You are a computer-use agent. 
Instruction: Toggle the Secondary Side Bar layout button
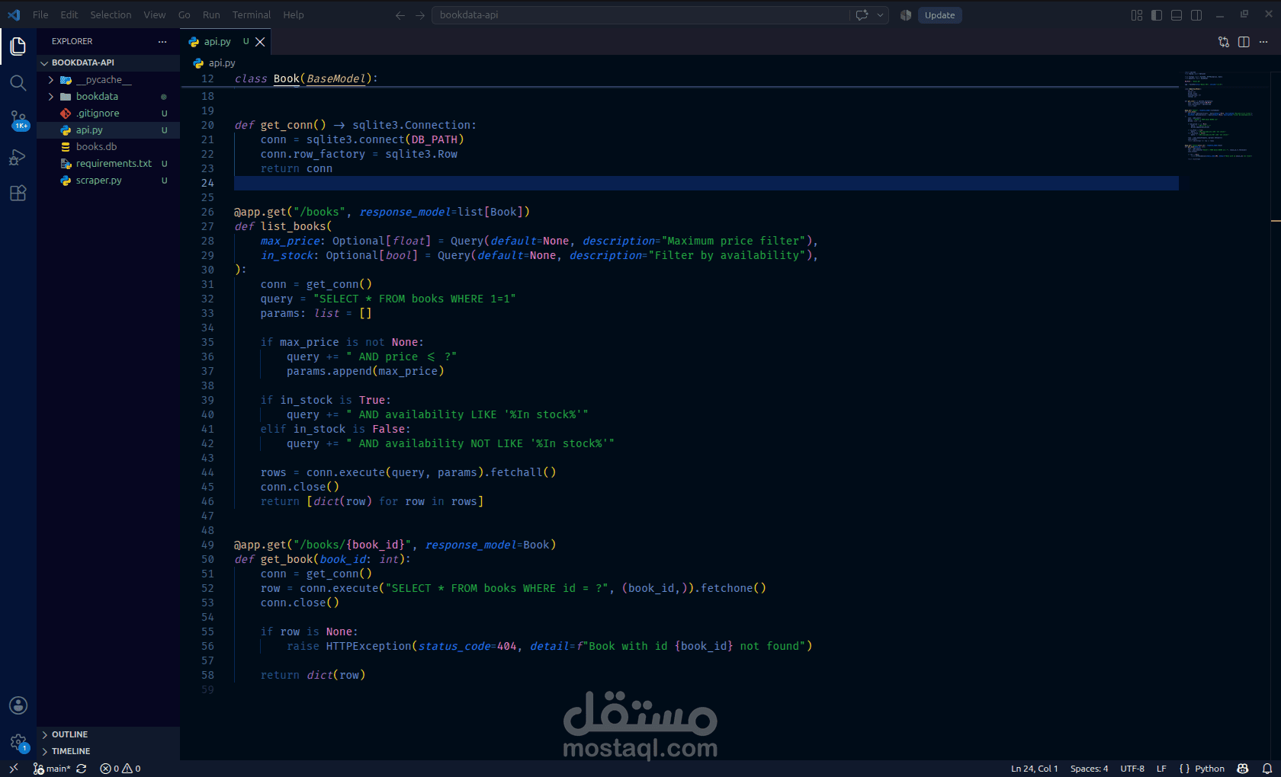coord(1196,15)
